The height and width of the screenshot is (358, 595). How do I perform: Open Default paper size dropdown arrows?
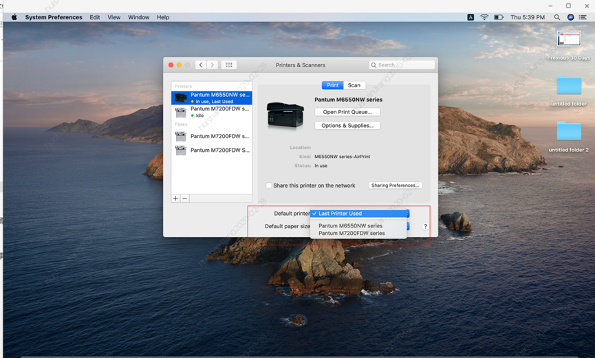click(x=408, y=226)
